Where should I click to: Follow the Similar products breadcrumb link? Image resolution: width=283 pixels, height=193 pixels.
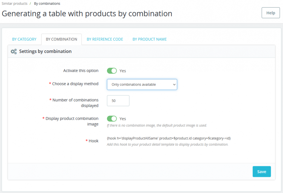tap(14, 3)
